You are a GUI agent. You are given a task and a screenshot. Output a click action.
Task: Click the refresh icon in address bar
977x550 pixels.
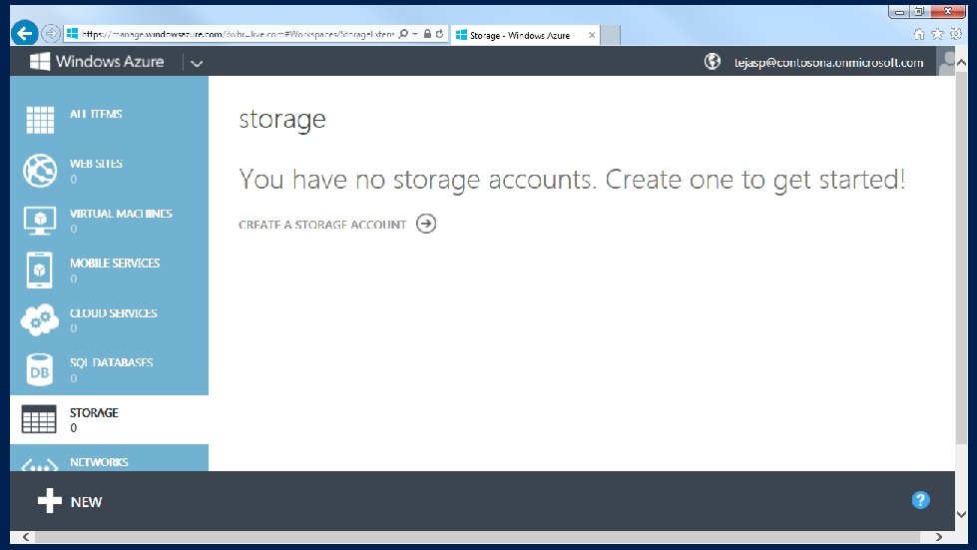[x=440, y=34]
